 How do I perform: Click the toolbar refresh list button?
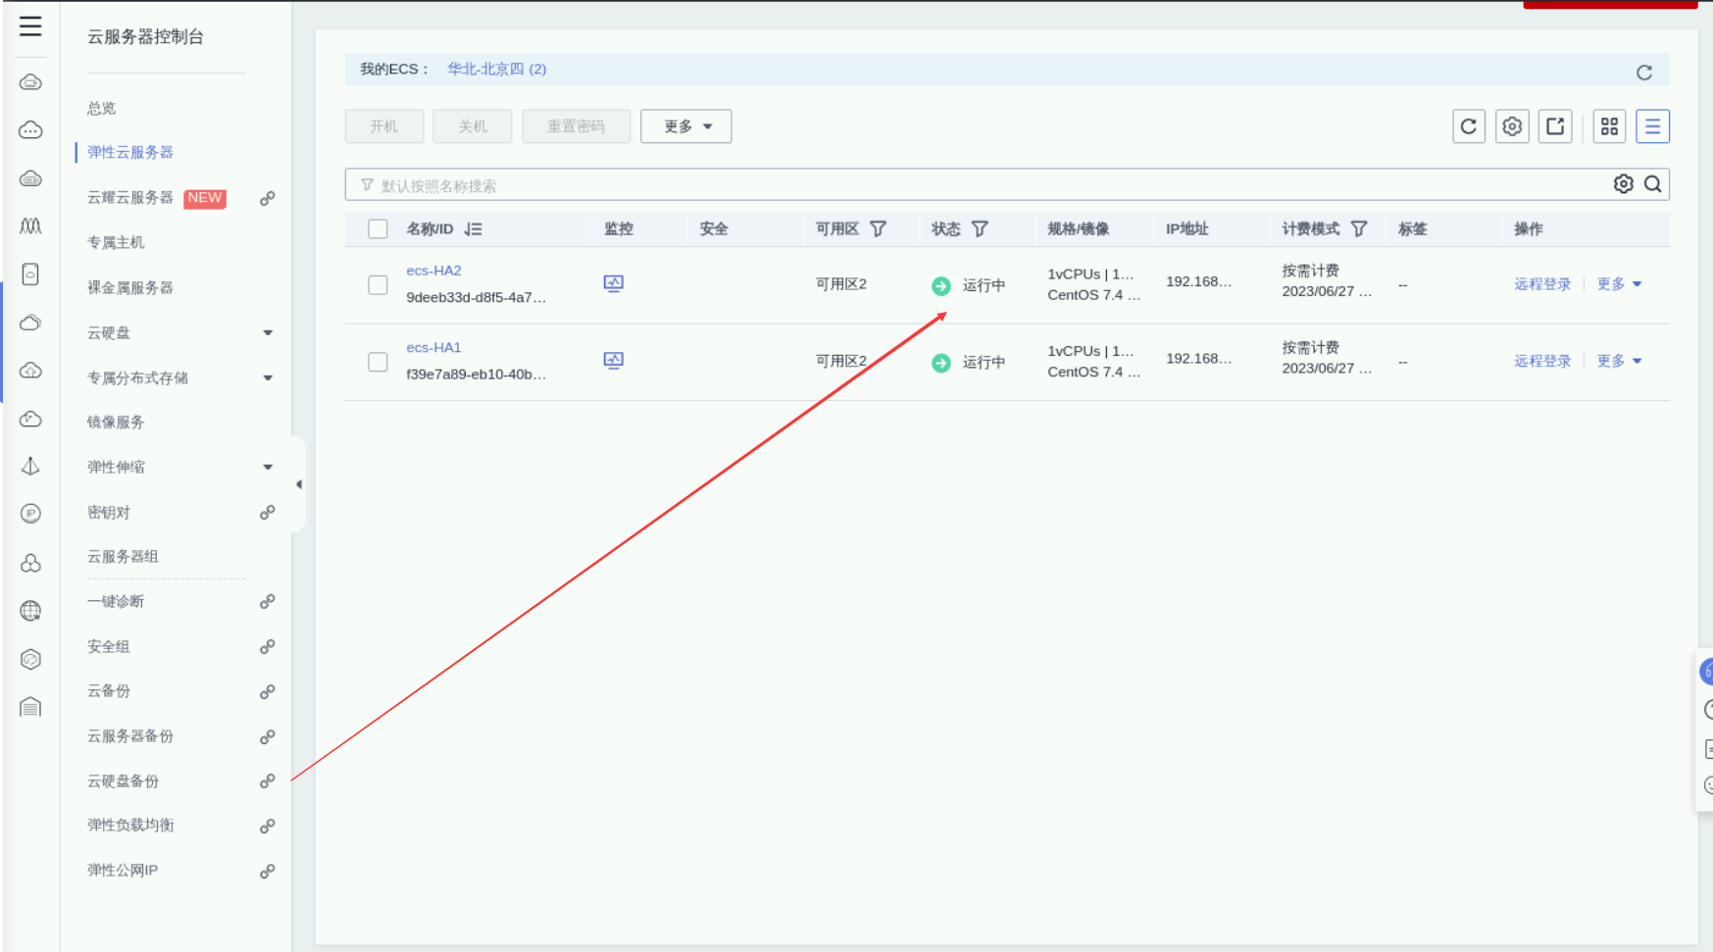tap(1469, 126)
